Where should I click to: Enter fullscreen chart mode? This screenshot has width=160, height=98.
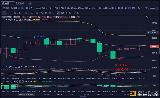point(142,8)
